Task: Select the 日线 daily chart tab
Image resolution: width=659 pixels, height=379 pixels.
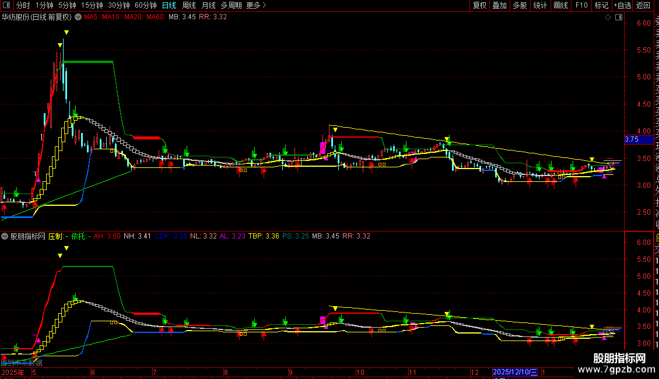Action: coord(169,5)
